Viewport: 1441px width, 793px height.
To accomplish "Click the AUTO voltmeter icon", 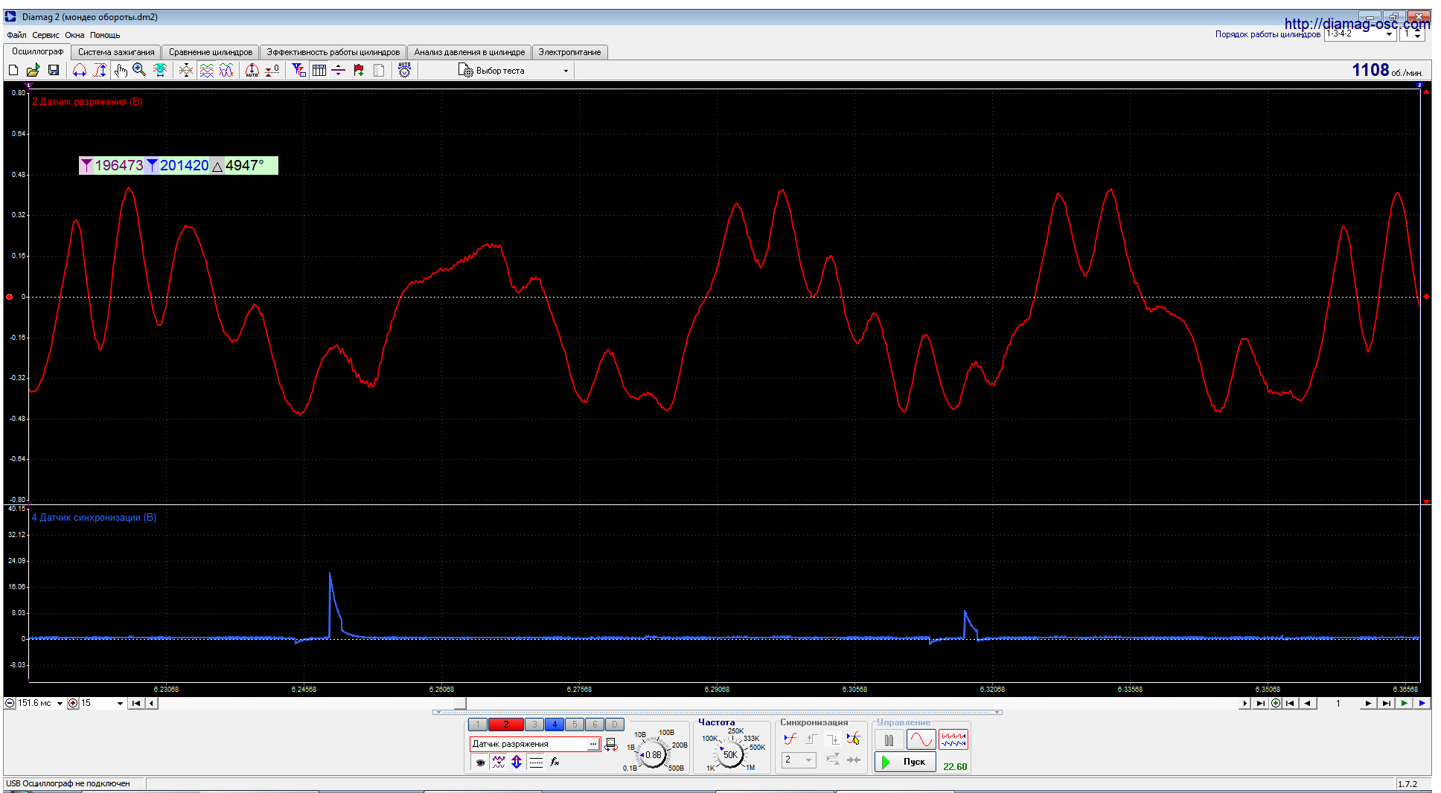I will click(x=404, y=70).
